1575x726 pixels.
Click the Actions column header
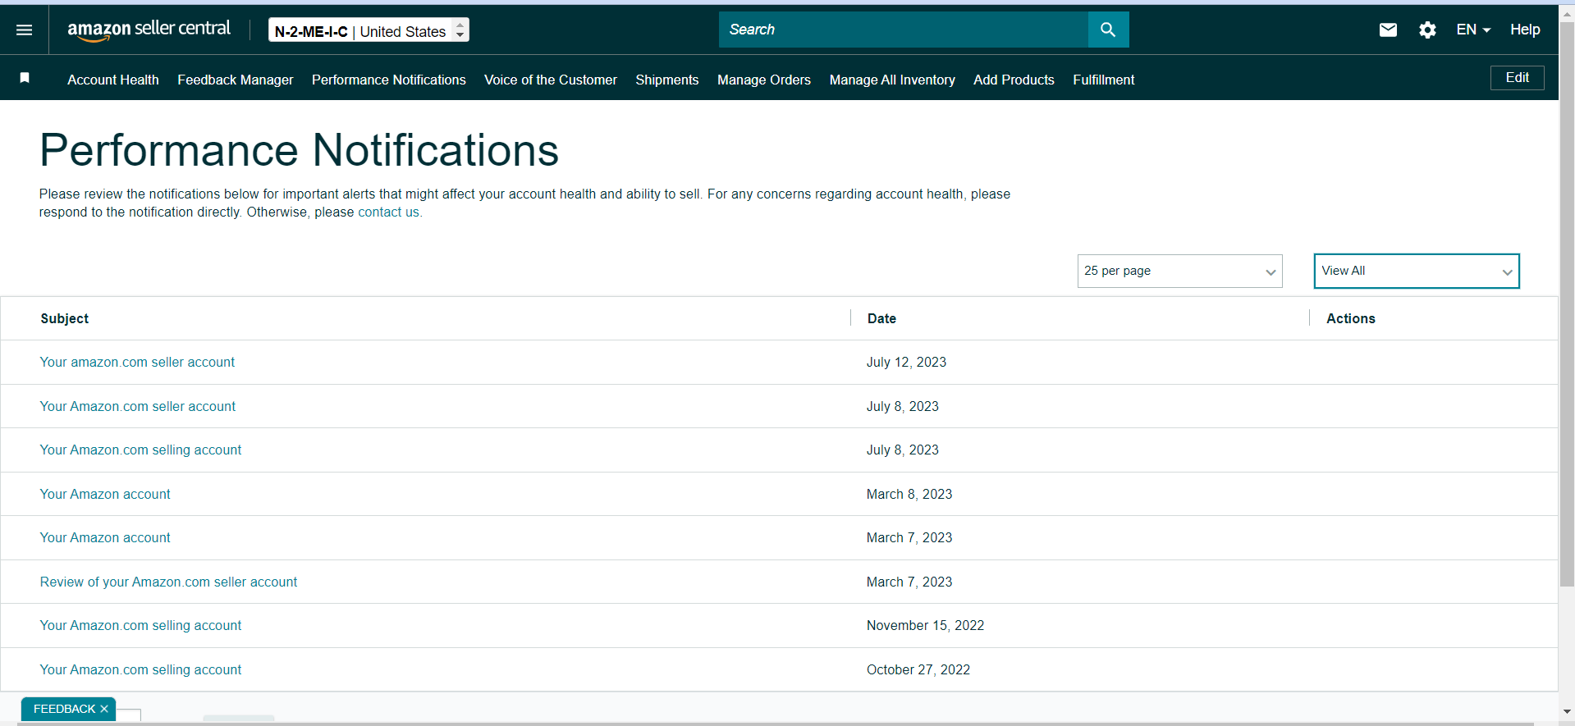[1351, 318]
